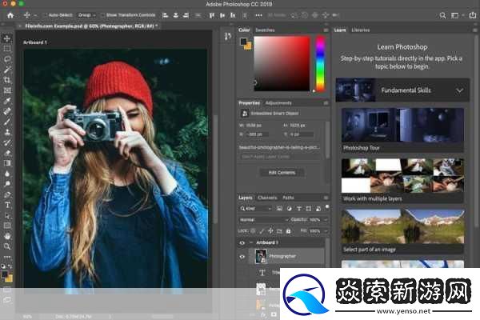Open the Libraries tab
Viewport: 480px width, 320px height.
point(361,30)
